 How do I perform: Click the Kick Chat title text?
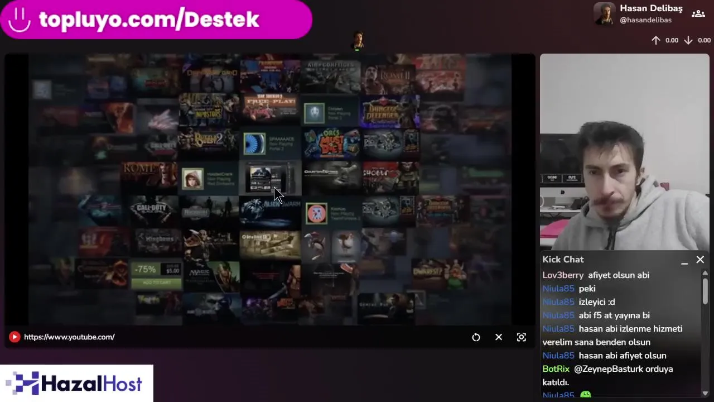(x=563, y=260)
